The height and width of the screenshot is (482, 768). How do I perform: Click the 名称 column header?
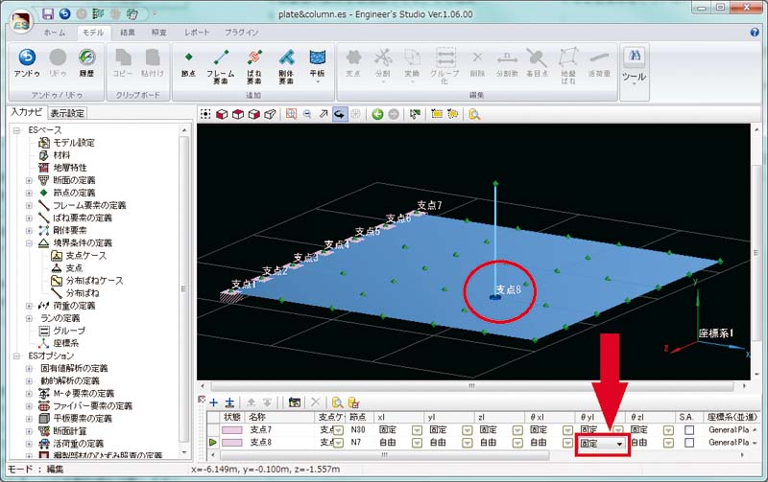coord(279,417)
